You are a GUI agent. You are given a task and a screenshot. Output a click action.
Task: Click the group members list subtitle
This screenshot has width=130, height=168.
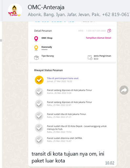(79, 14)
